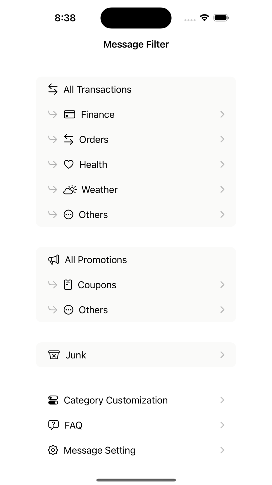Open the Coupons row chevron

pos(222,285)
